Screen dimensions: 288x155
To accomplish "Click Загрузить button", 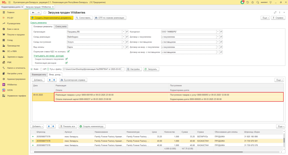I will pos(151,69).
